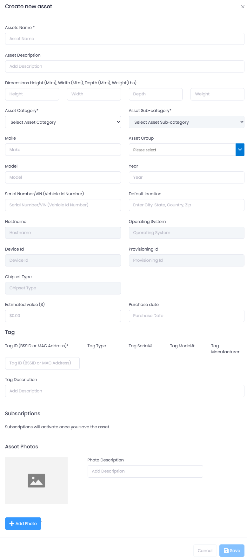Click the Cancel button

tap(205, 550)
